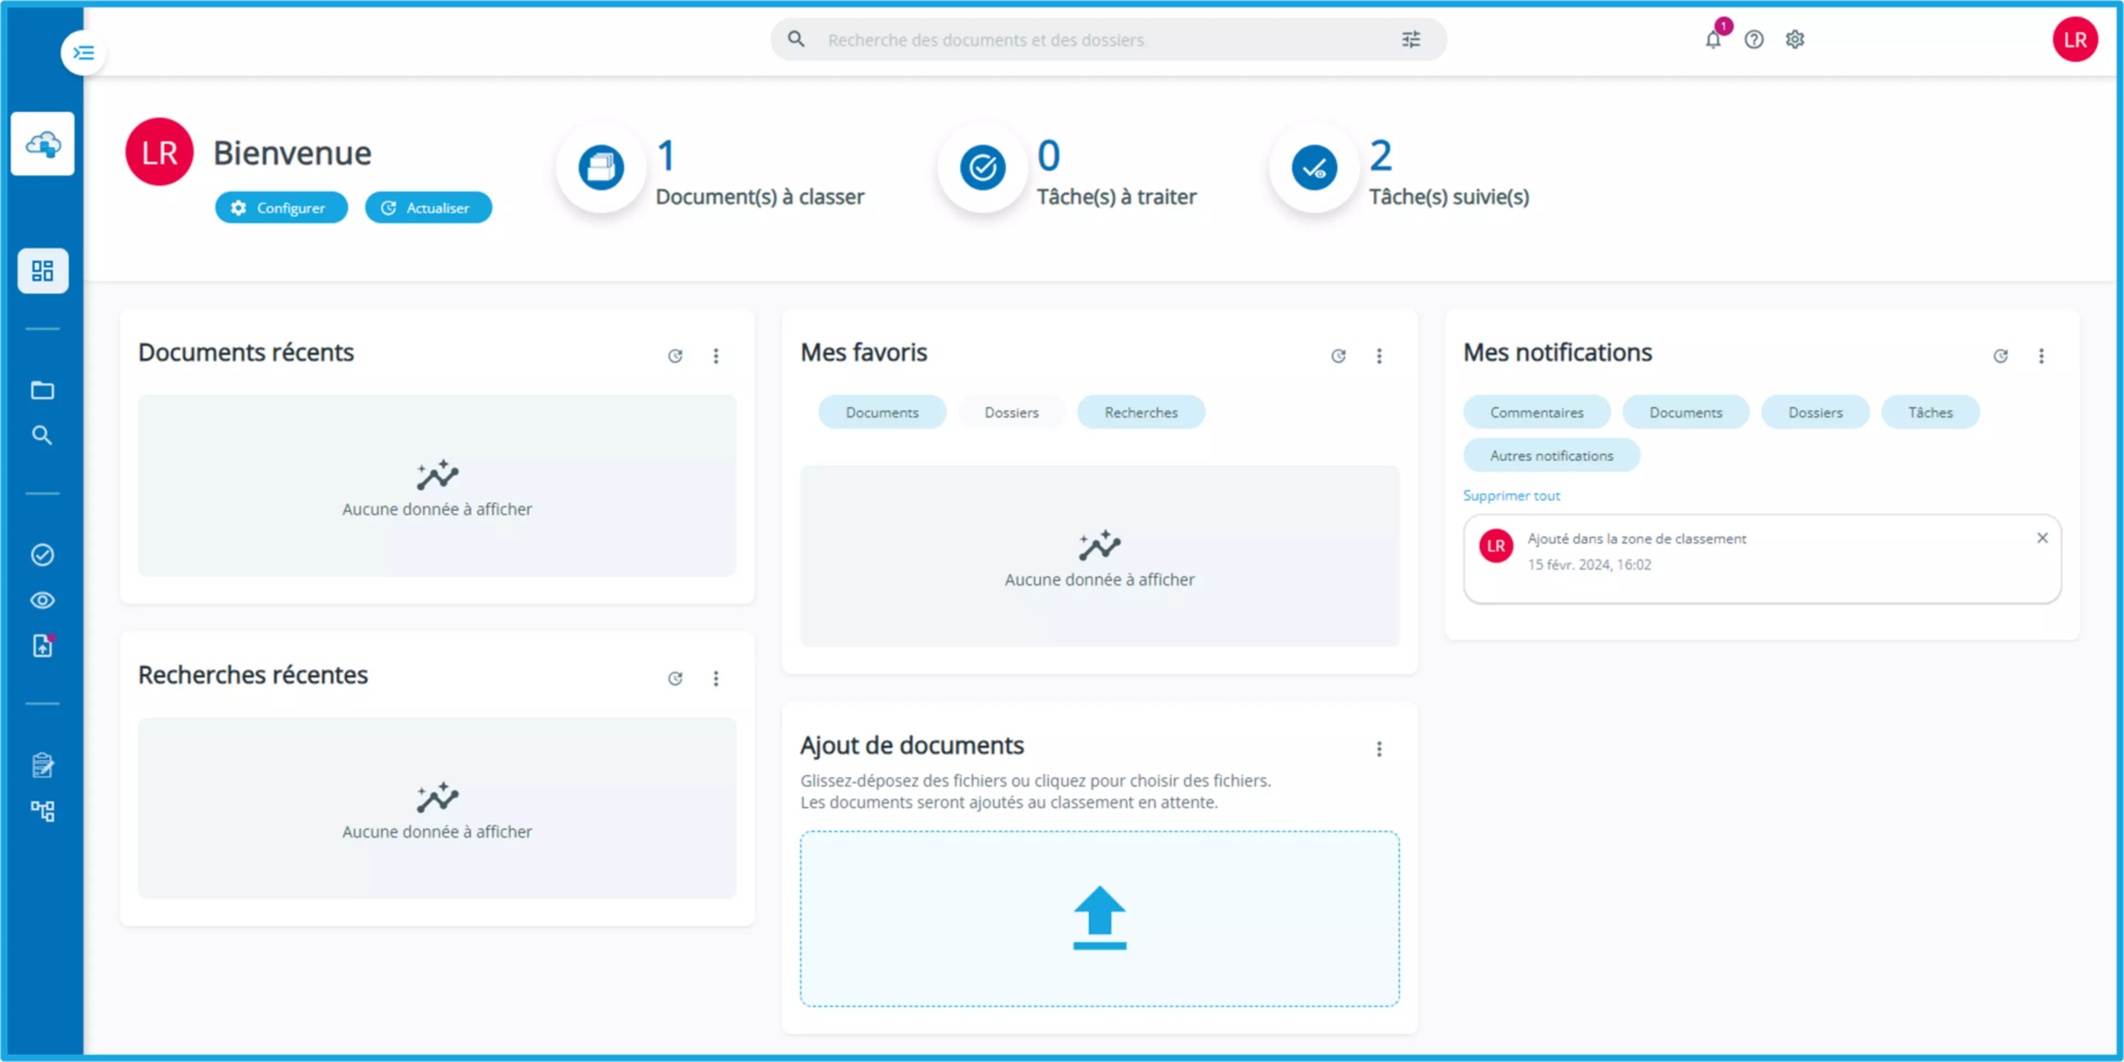Open Documents récents more options menu
Screen dimensions: 2124x1062
pos(716,356)
